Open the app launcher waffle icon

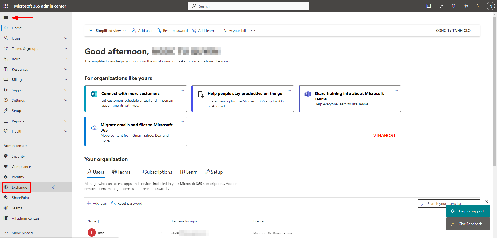[6, 6]
